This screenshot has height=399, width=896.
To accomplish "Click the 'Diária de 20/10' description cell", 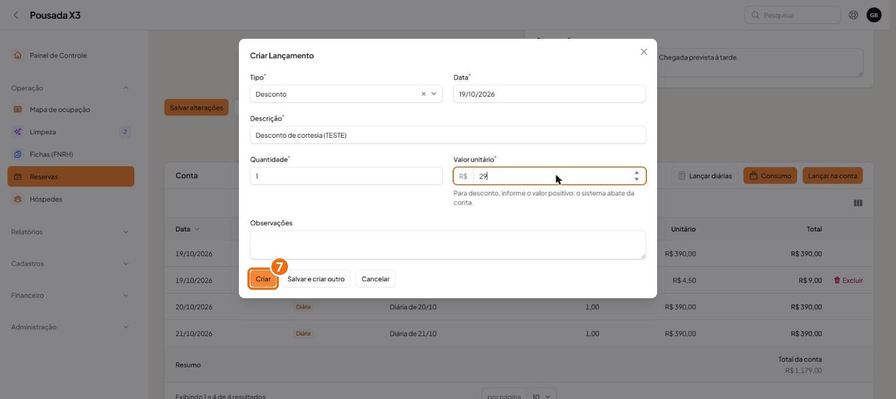I will 413,307.
